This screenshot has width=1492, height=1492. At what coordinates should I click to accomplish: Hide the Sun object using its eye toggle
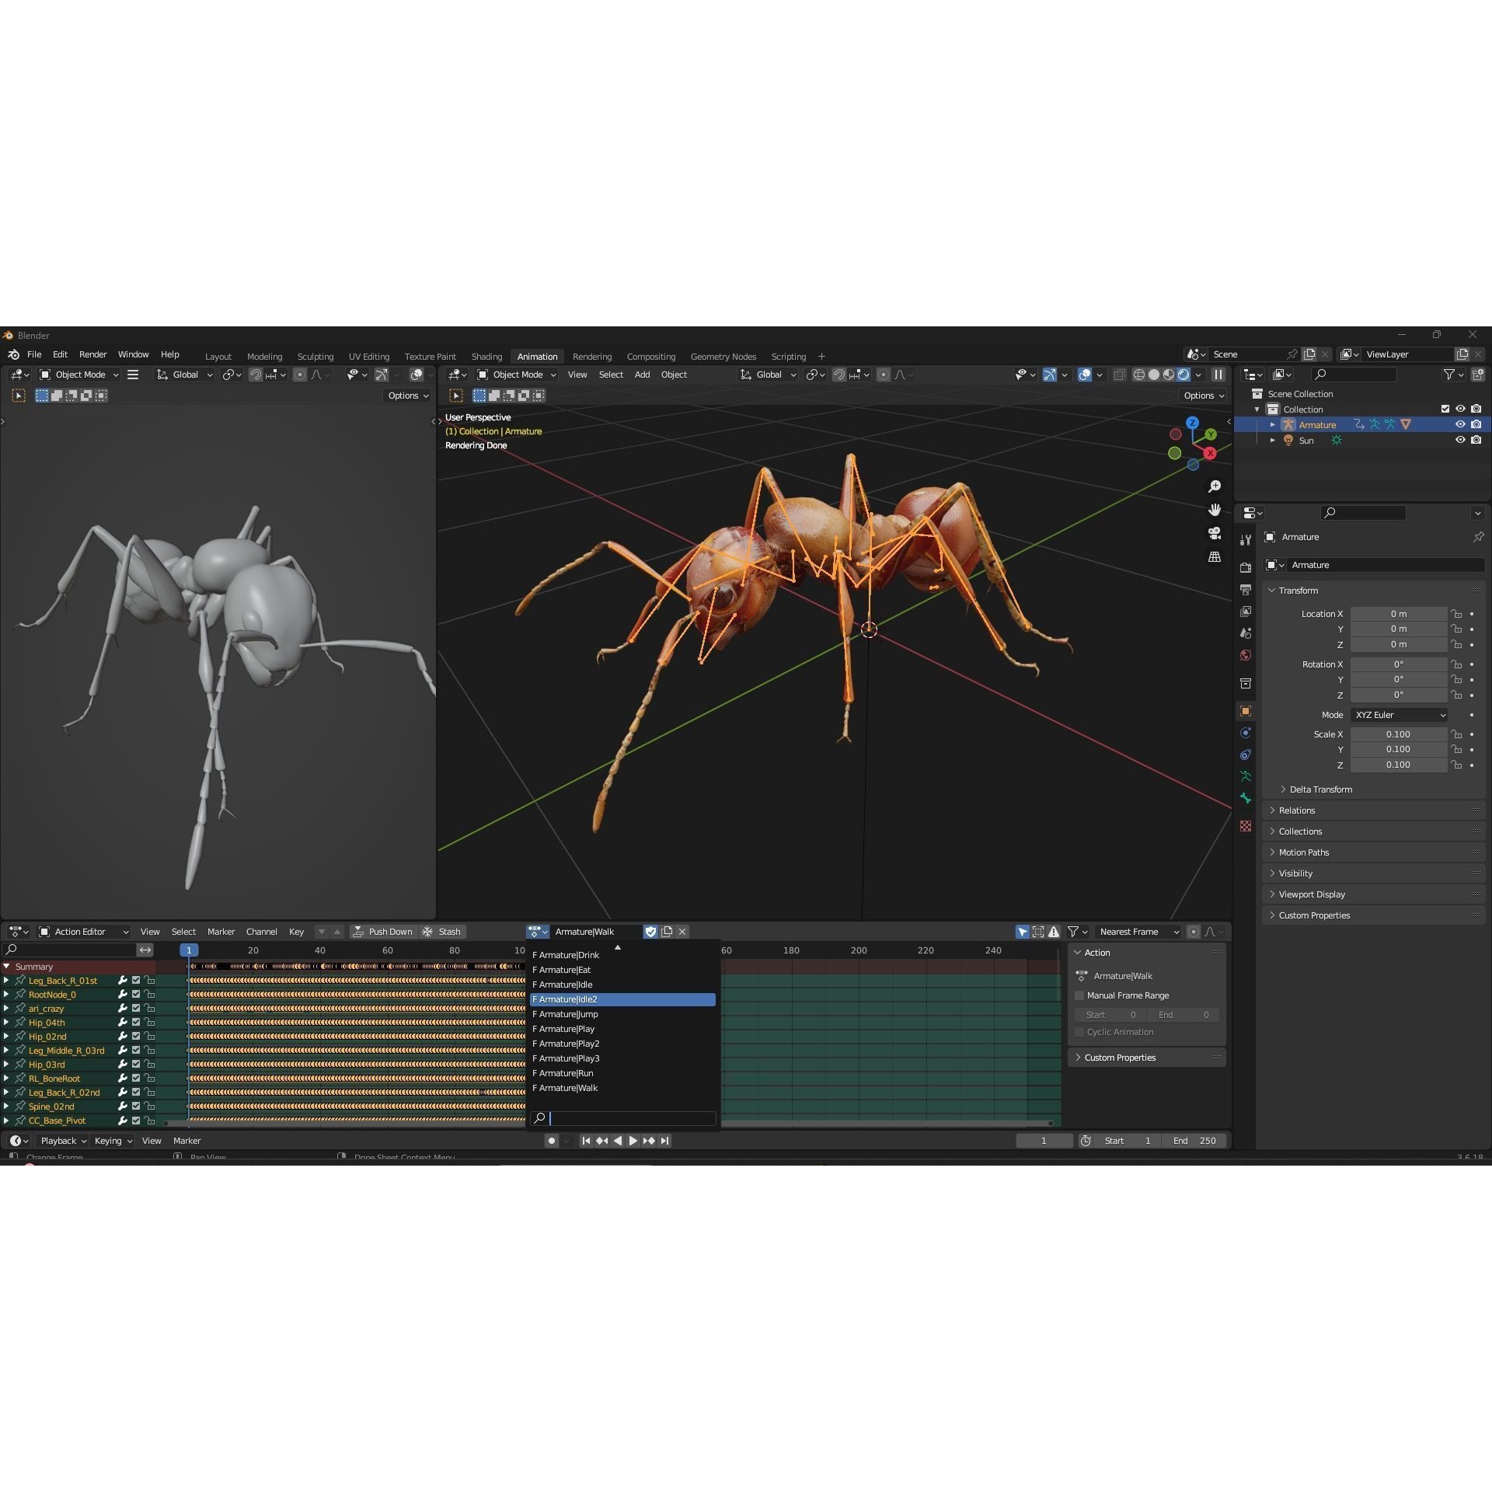[x=1460, y=440]
